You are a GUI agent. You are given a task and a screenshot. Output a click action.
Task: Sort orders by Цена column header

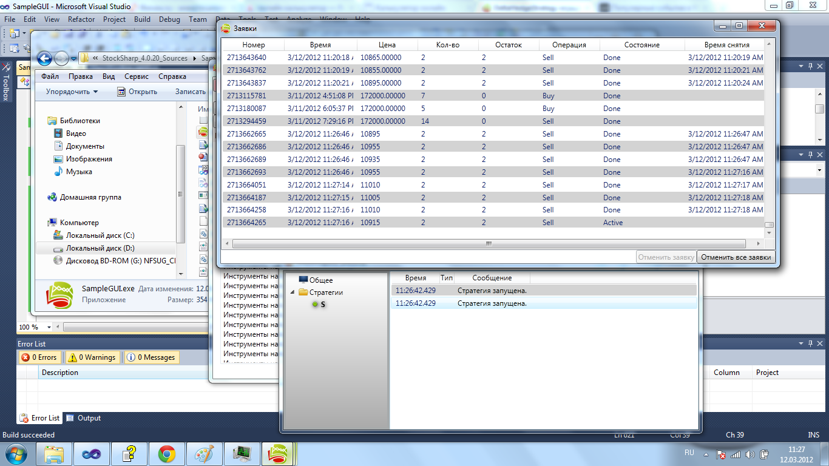387,45
